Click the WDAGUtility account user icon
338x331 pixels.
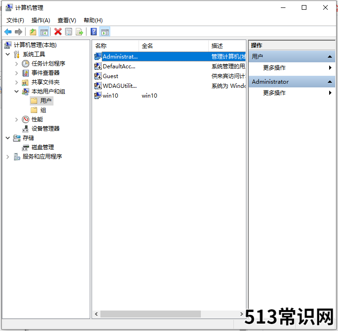coord(98,86)
